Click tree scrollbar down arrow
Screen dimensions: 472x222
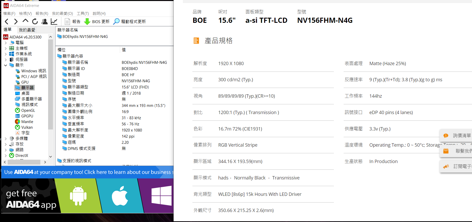click(x=50, y=157)
